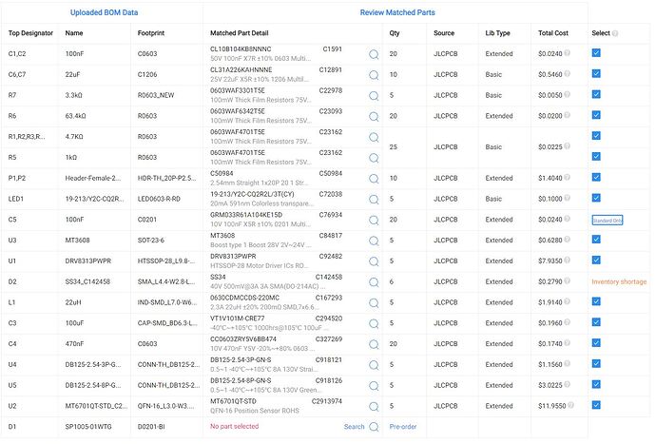Open part search for R5 1kΩ row

(374, 158)
